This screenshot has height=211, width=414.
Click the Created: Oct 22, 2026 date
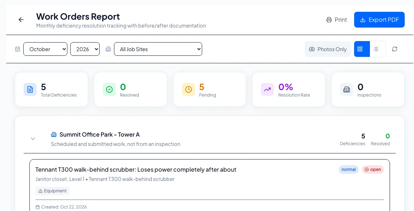pos(61,207)
